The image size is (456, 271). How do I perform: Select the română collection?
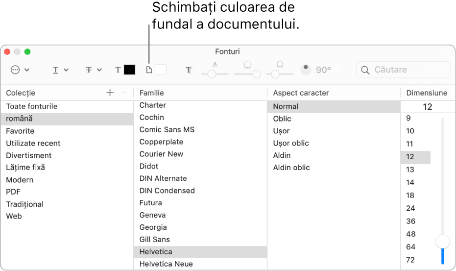[67, 119]
